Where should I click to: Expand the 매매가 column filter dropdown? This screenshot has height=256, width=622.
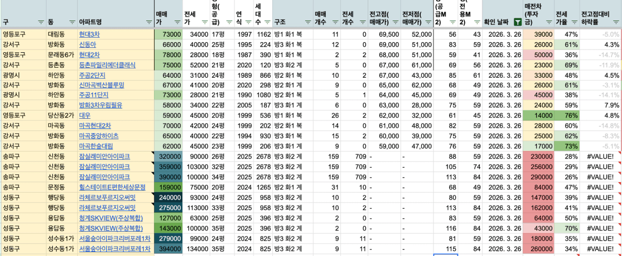[x=176, y=22]
